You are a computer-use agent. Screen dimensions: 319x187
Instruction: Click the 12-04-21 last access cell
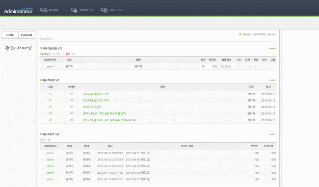point(226,67)
